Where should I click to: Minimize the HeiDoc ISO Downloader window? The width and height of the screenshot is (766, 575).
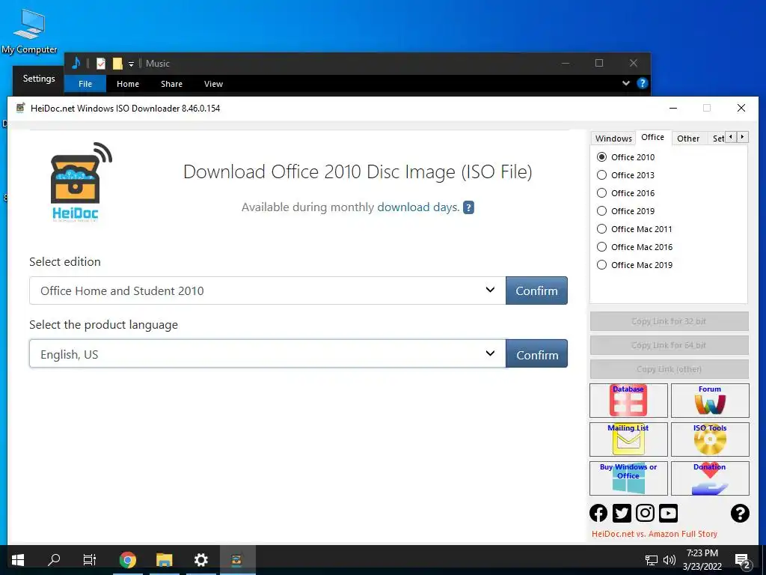[673, 108]
